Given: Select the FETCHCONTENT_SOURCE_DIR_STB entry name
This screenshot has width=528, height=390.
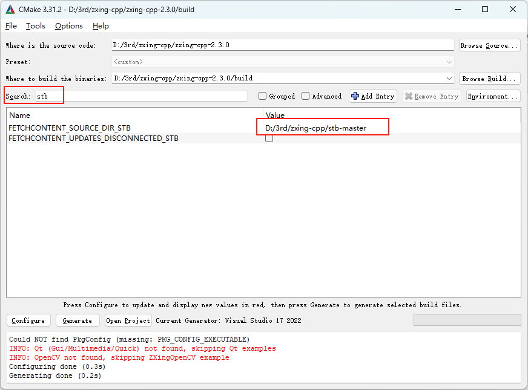Looking at the screenshot, I should pyautogui.click(x=70, y=128).
